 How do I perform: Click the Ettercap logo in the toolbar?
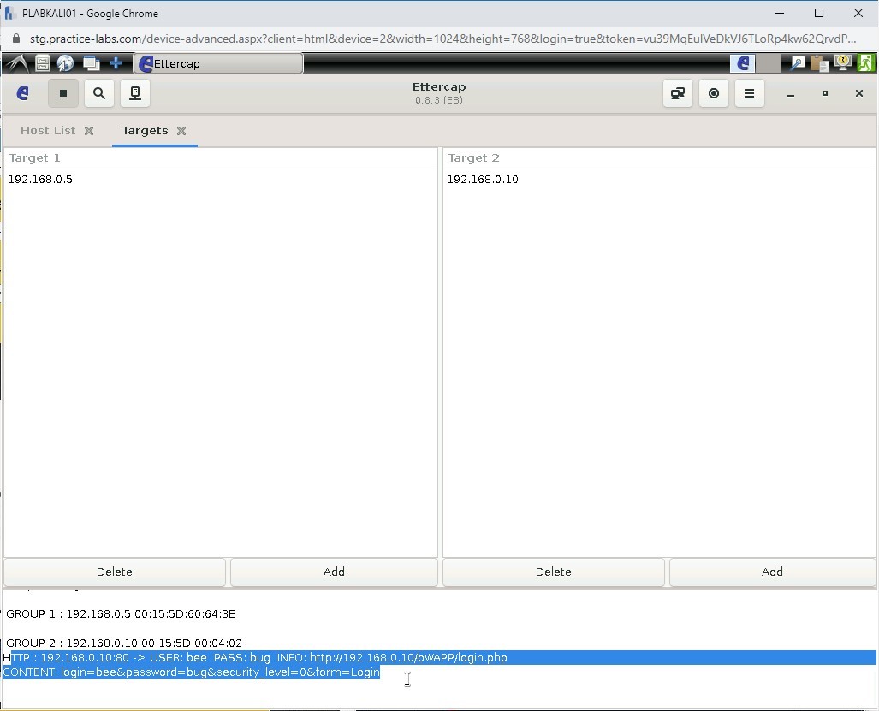click(x=22, y=93)
